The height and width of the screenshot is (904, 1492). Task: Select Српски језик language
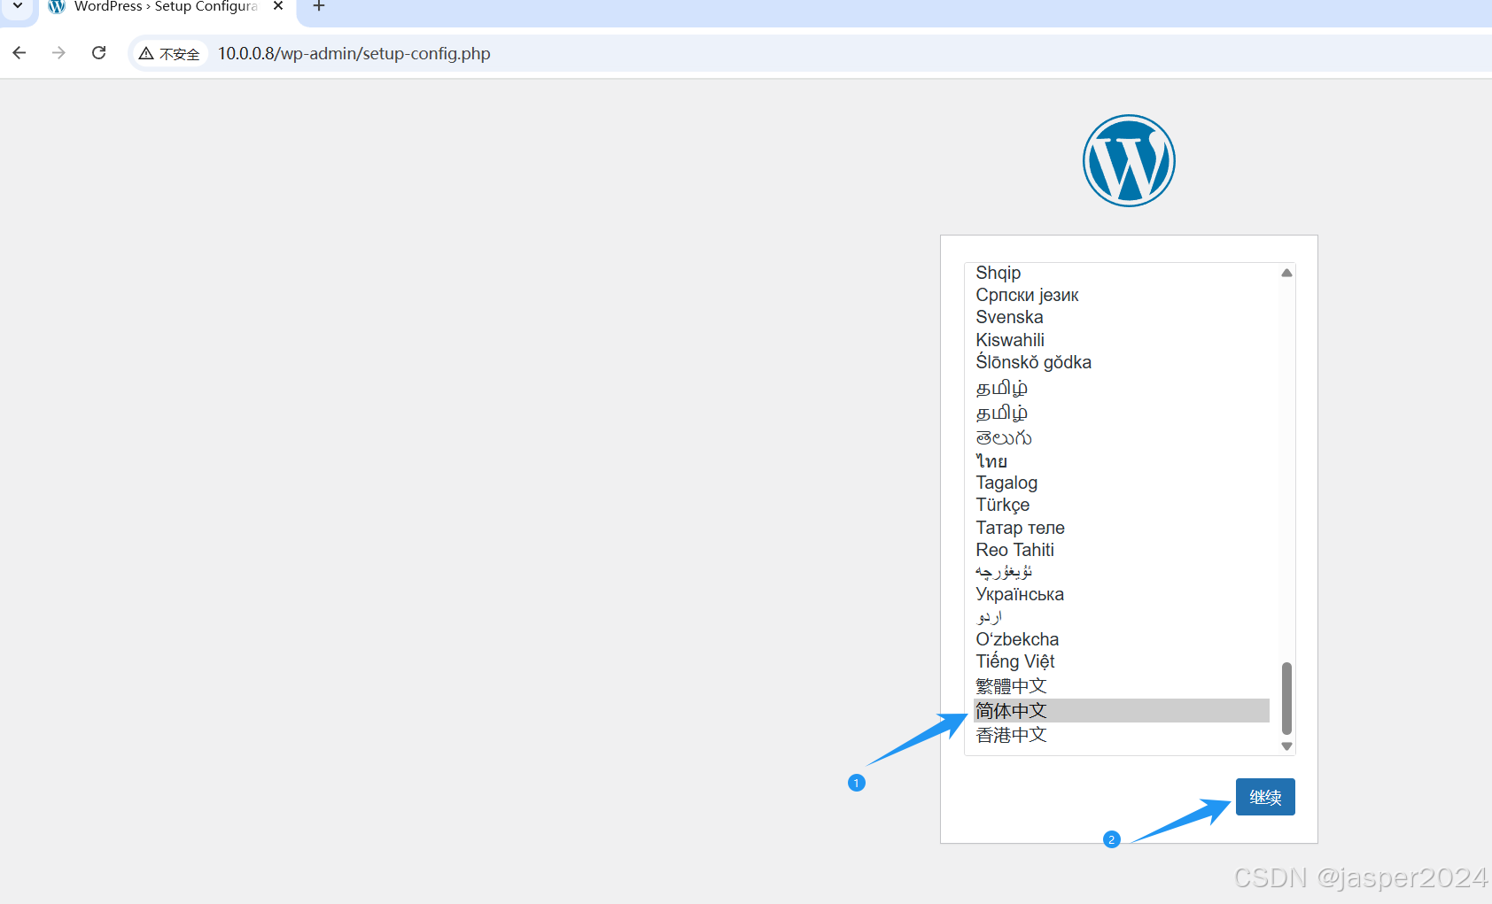[1121, 295]
